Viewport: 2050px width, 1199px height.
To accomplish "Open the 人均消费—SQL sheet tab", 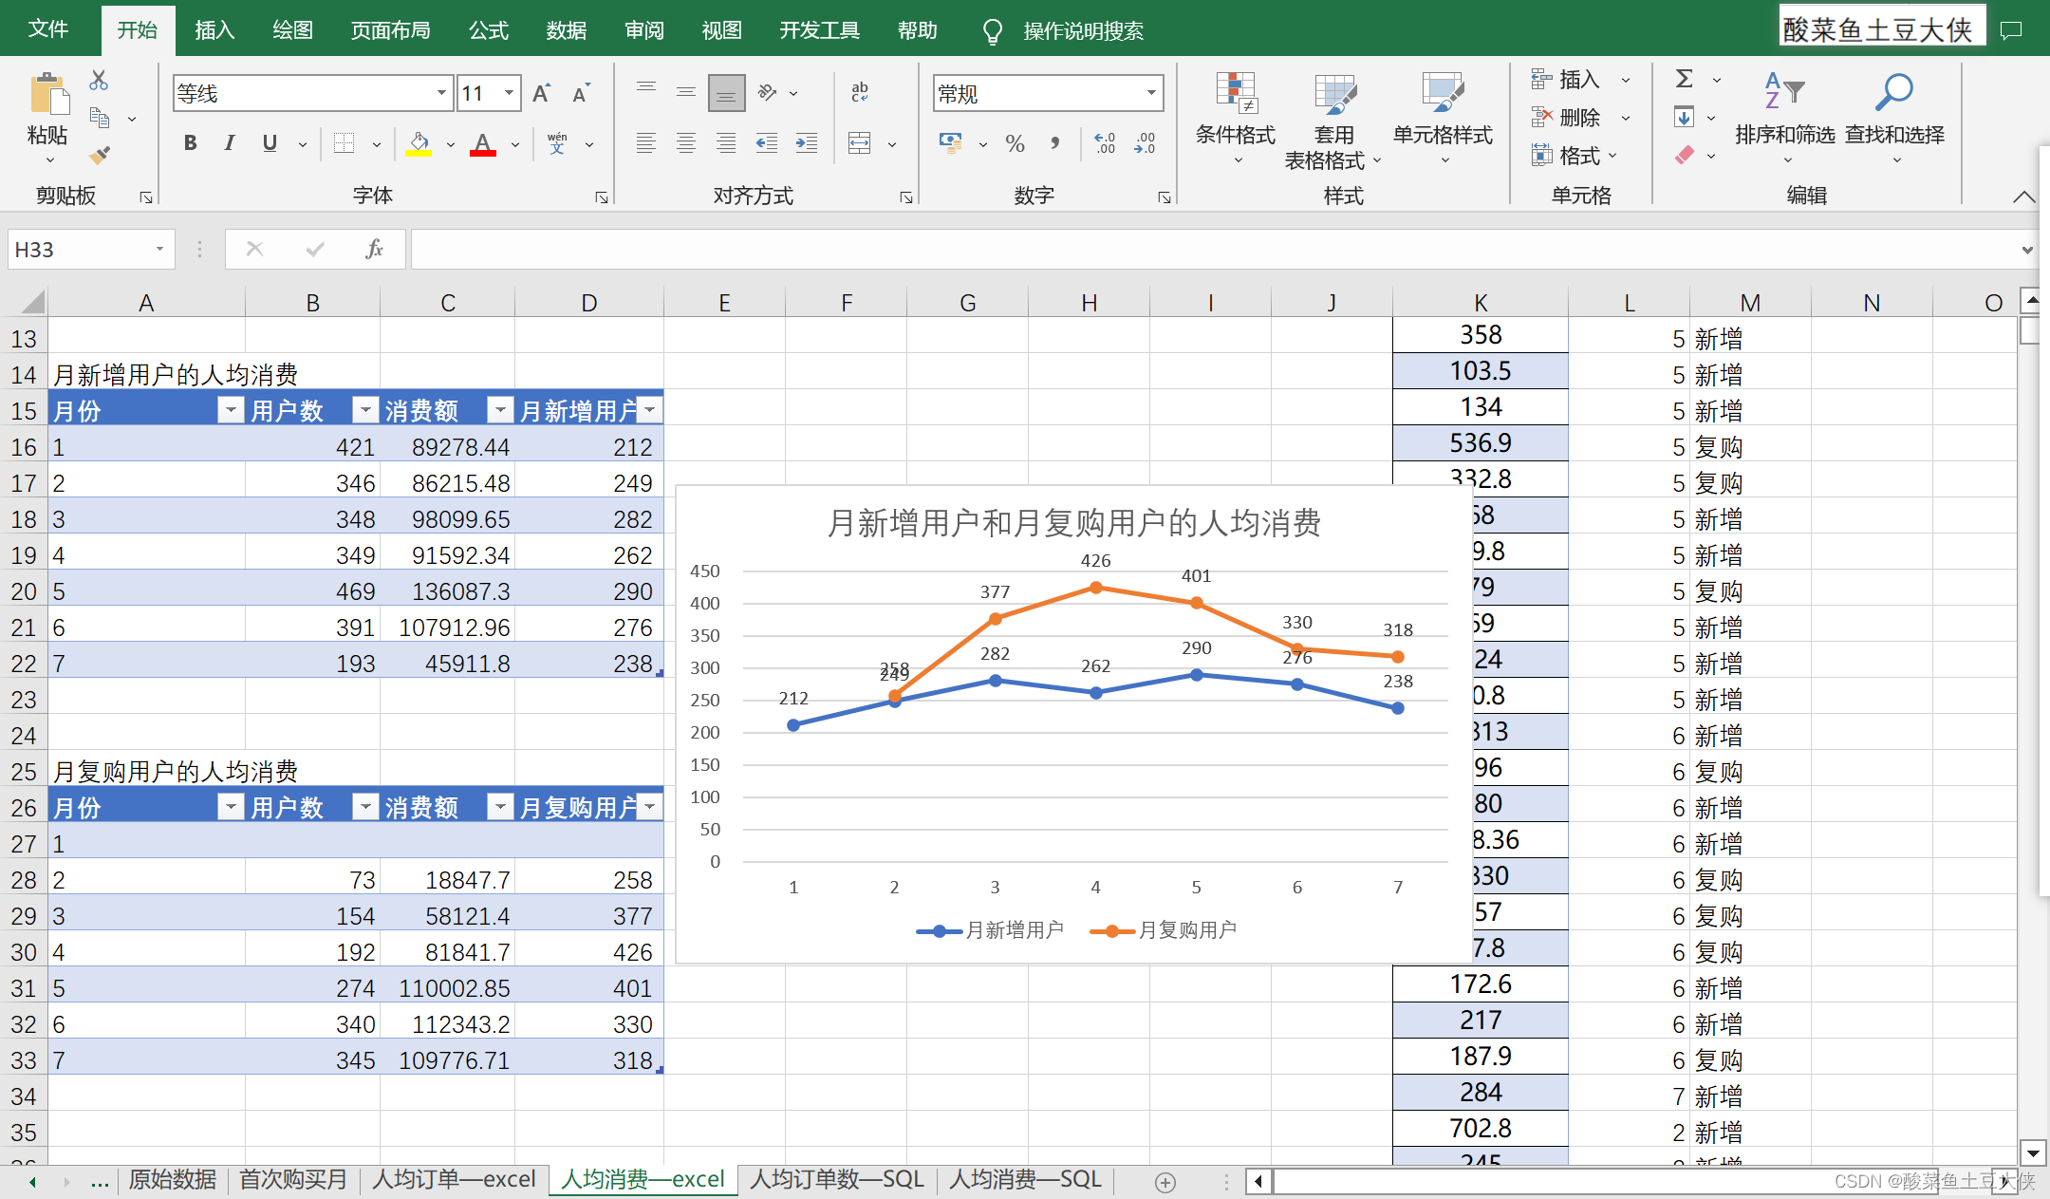I will [x=1025, y=1180].
